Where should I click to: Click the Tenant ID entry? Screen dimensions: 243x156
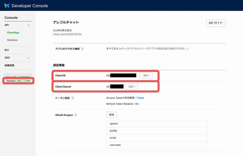pyautogui.click(x=18, y=81)
